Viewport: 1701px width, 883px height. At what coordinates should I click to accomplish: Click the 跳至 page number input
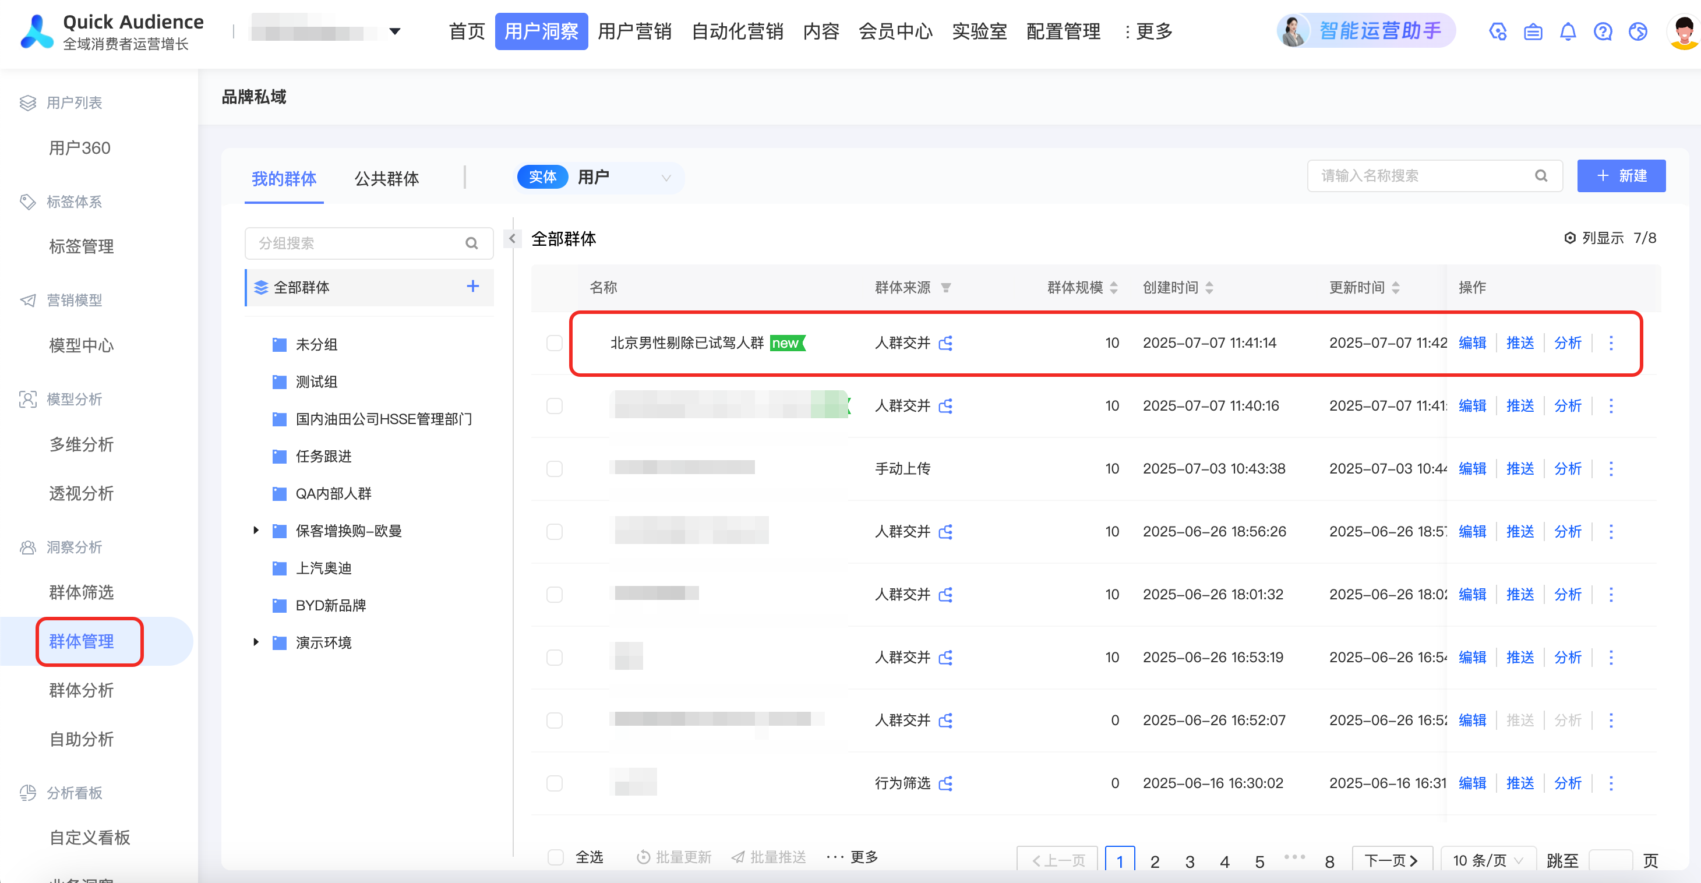coord(1610,860)
